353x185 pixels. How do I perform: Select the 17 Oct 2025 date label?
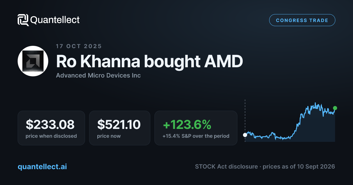pos(79,46)
